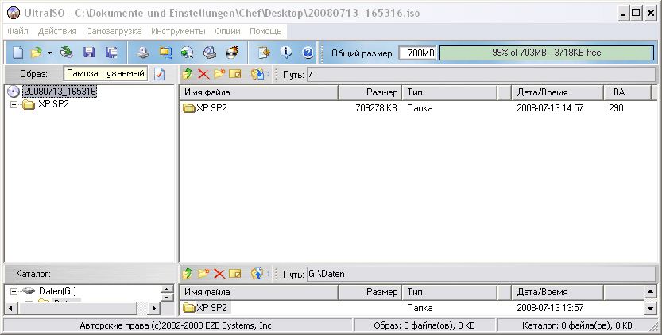
Task: Select Daten(G:) drive in catalog tree
Action: point(57,291)
